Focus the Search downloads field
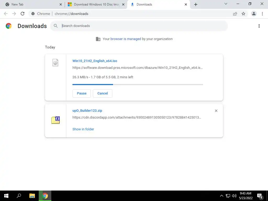The width and height of the screenshot is (268, 201). [x=139, y=26]
